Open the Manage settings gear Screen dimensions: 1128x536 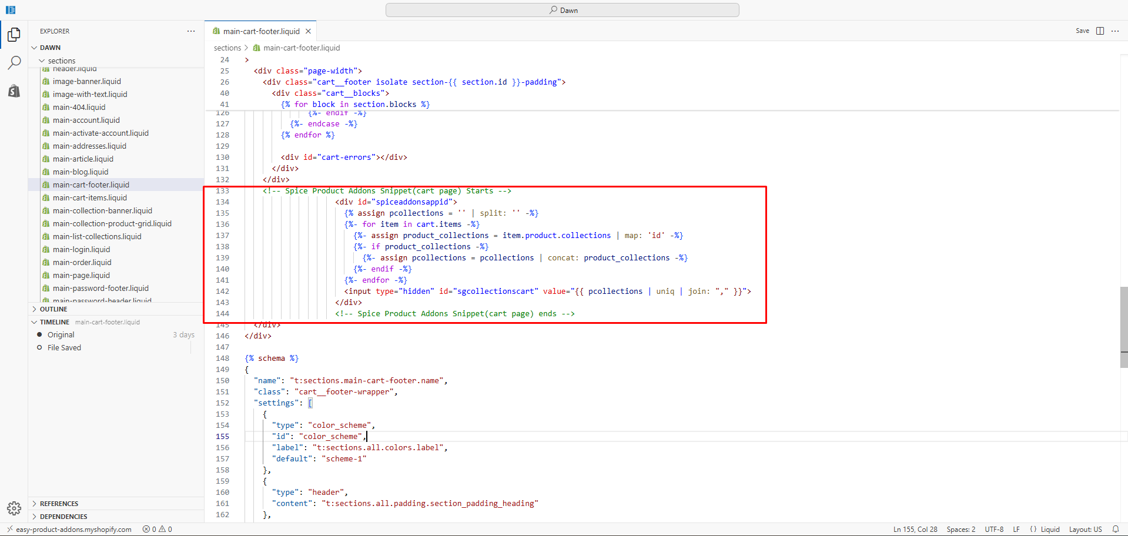14,508
